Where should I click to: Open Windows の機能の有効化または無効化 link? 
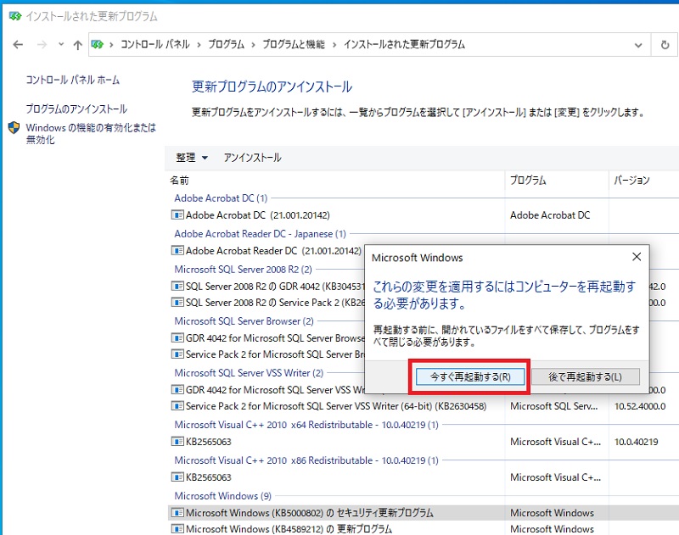(91, 133)
